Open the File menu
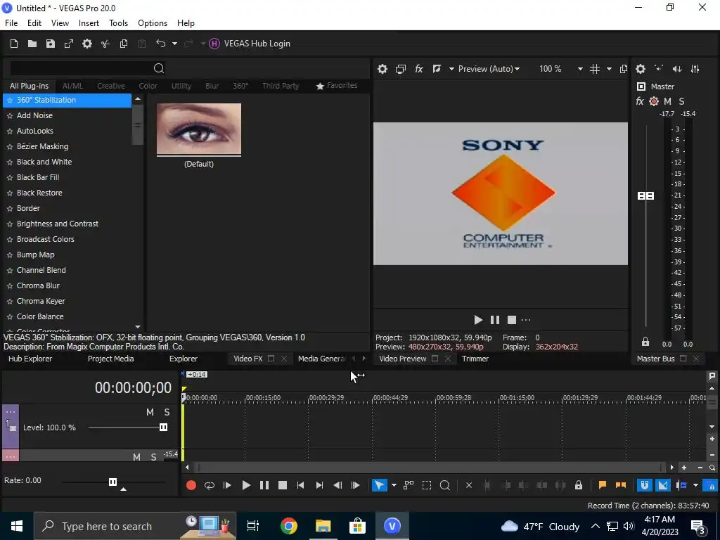The width and height of the screenshot is (720, 540). pos(11,23)
